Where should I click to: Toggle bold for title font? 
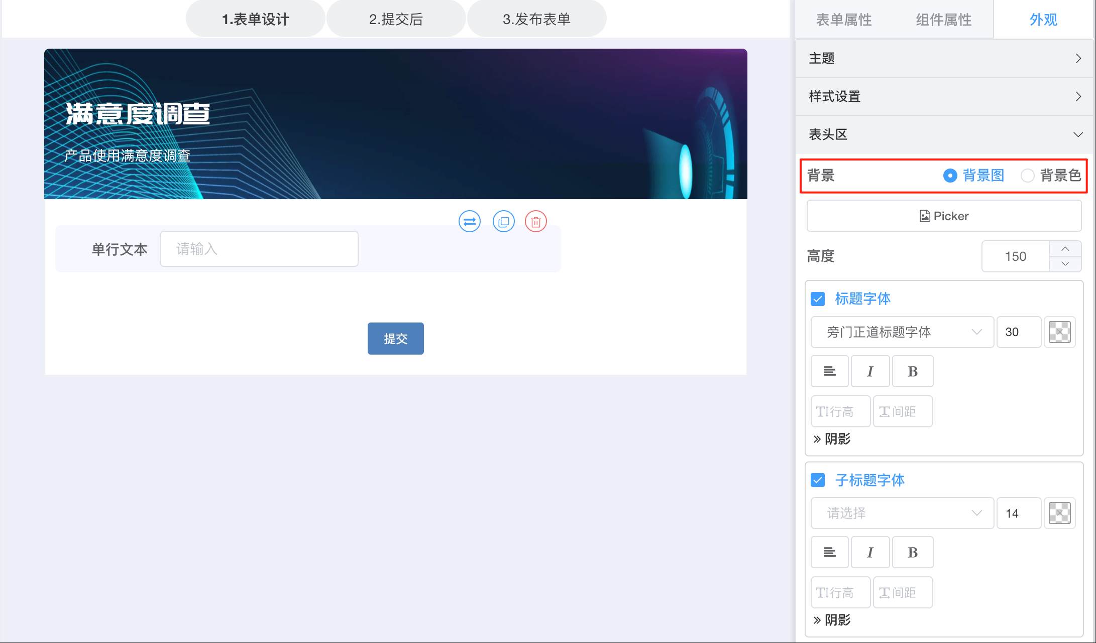pos(912,371)
